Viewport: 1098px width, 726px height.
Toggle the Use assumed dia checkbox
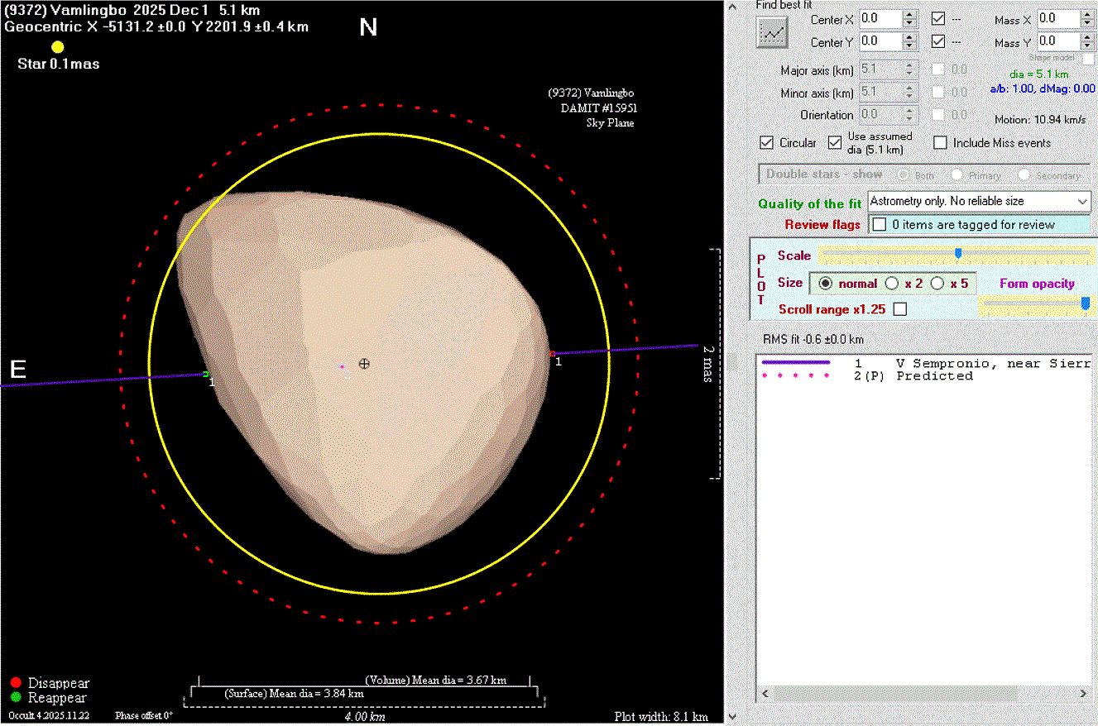[x=834, y=143]
